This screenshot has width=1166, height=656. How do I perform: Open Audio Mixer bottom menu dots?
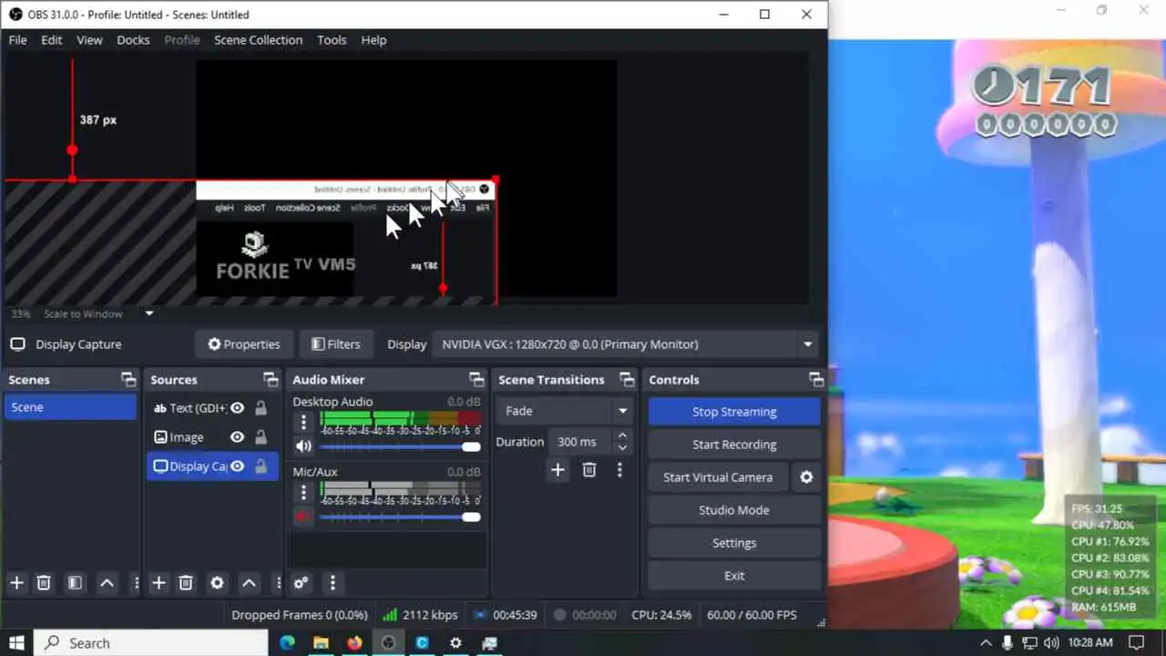pyautogui.click(x=332, y=583)
